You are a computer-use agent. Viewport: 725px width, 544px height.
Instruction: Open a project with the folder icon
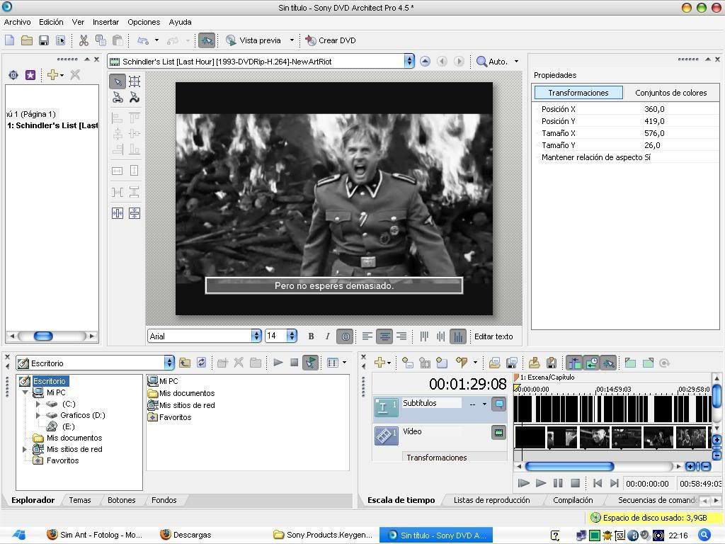pos(27,40)
